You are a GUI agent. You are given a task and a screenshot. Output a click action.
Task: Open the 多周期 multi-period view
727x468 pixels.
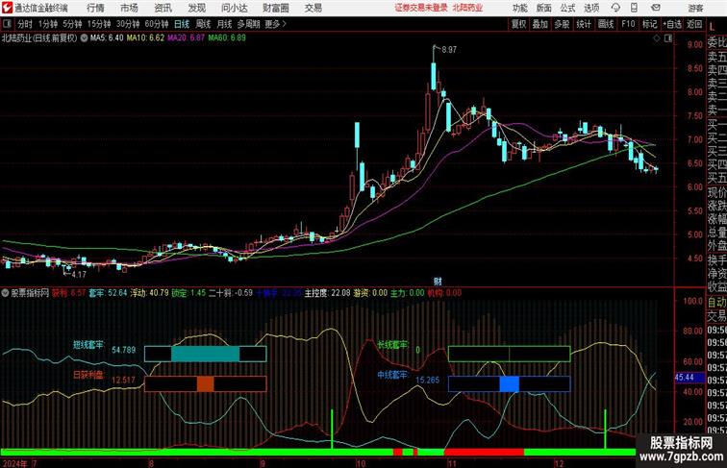point(248,24)
